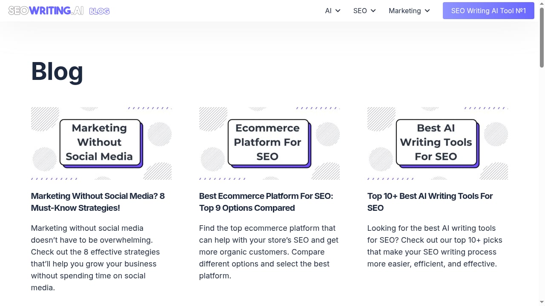
Task: Open the Ecommerce Platform For SEO thumbnail
Action: (270, 143)
